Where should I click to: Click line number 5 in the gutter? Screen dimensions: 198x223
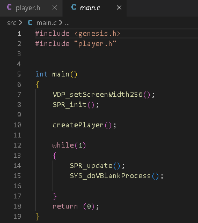(19, 74)
